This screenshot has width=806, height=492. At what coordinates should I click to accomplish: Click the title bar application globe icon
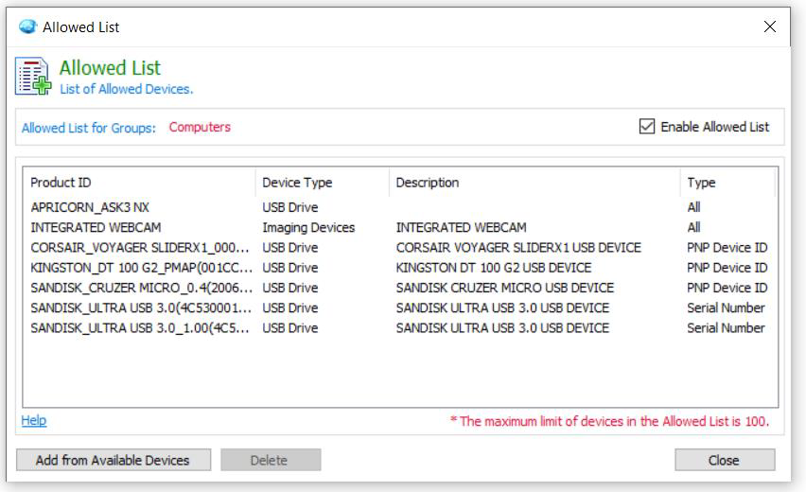coord(27,26)
